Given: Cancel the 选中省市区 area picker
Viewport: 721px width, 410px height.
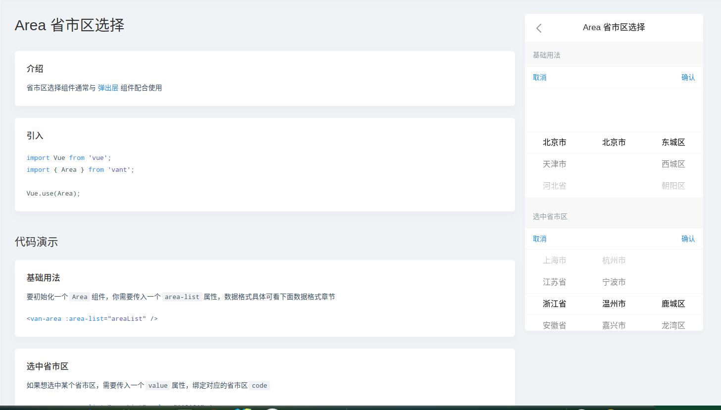Looking at the screenshot, I should pyautogui.click(x=540, y=239).
